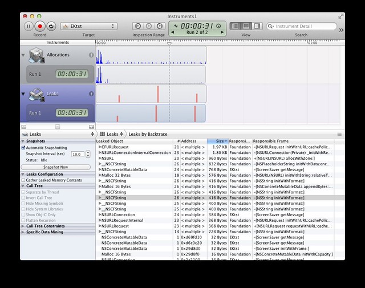This screenshot has height=288, width=365.
Task: Select the Allocations instrument icon
Action: tap(36, 55)
